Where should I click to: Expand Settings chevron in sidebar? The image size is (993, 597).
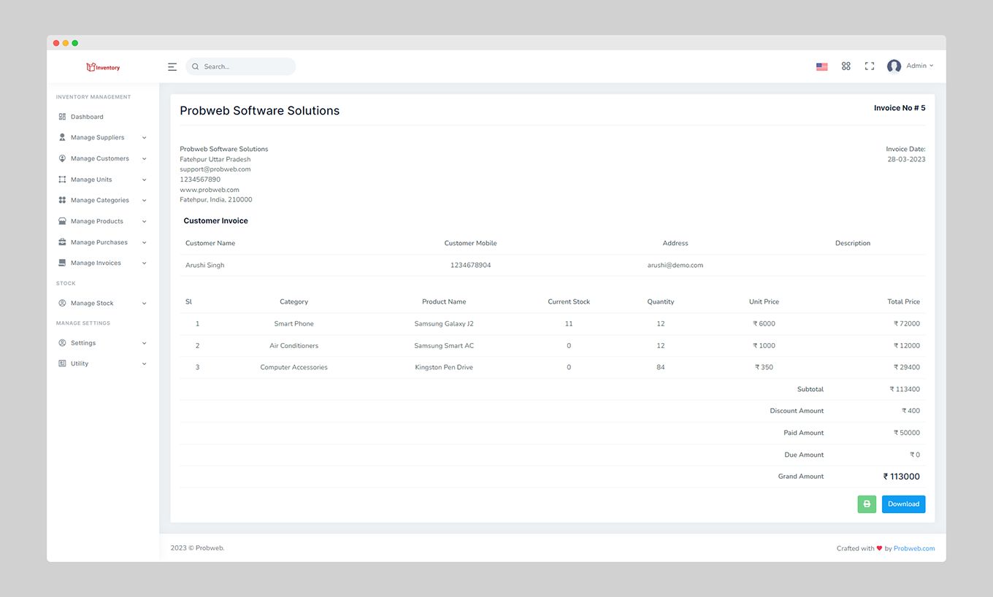click(x=144, y=343)
